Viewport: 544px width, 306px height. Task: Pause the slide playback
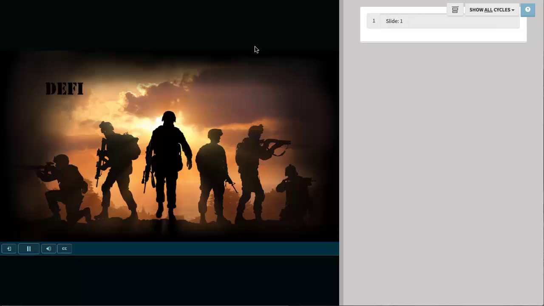29,249
